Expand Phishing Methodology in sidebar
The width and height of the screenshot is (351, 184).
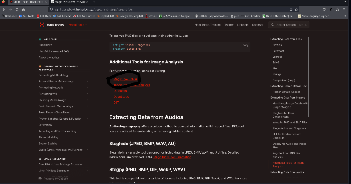[x=87, y=100]
